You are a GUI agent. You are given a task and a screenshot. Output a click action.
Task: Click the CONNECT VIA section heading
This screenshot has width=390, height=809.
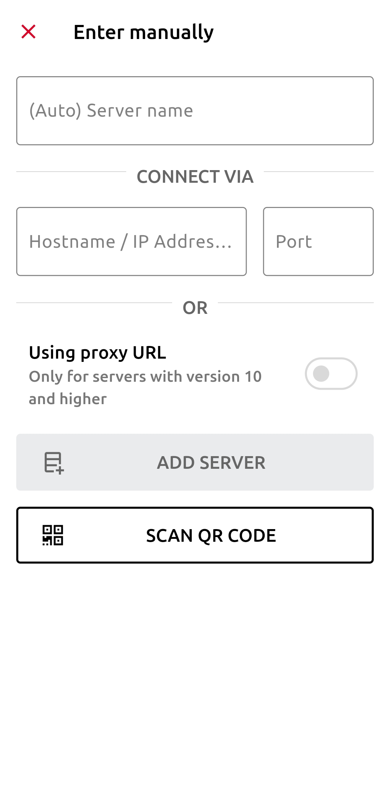tap(195, 177)
